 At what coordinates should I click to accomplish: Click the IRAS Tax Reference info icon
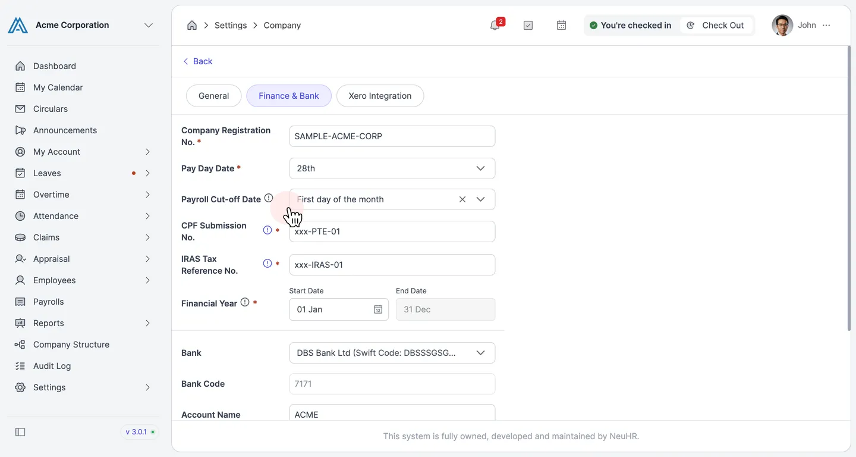pos(267,264)
